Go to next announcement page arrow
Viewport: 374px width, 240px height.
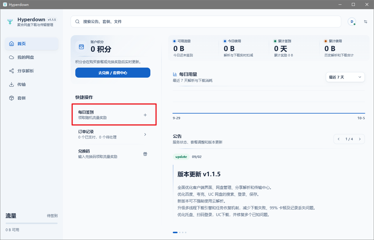[x=360, y=139]
